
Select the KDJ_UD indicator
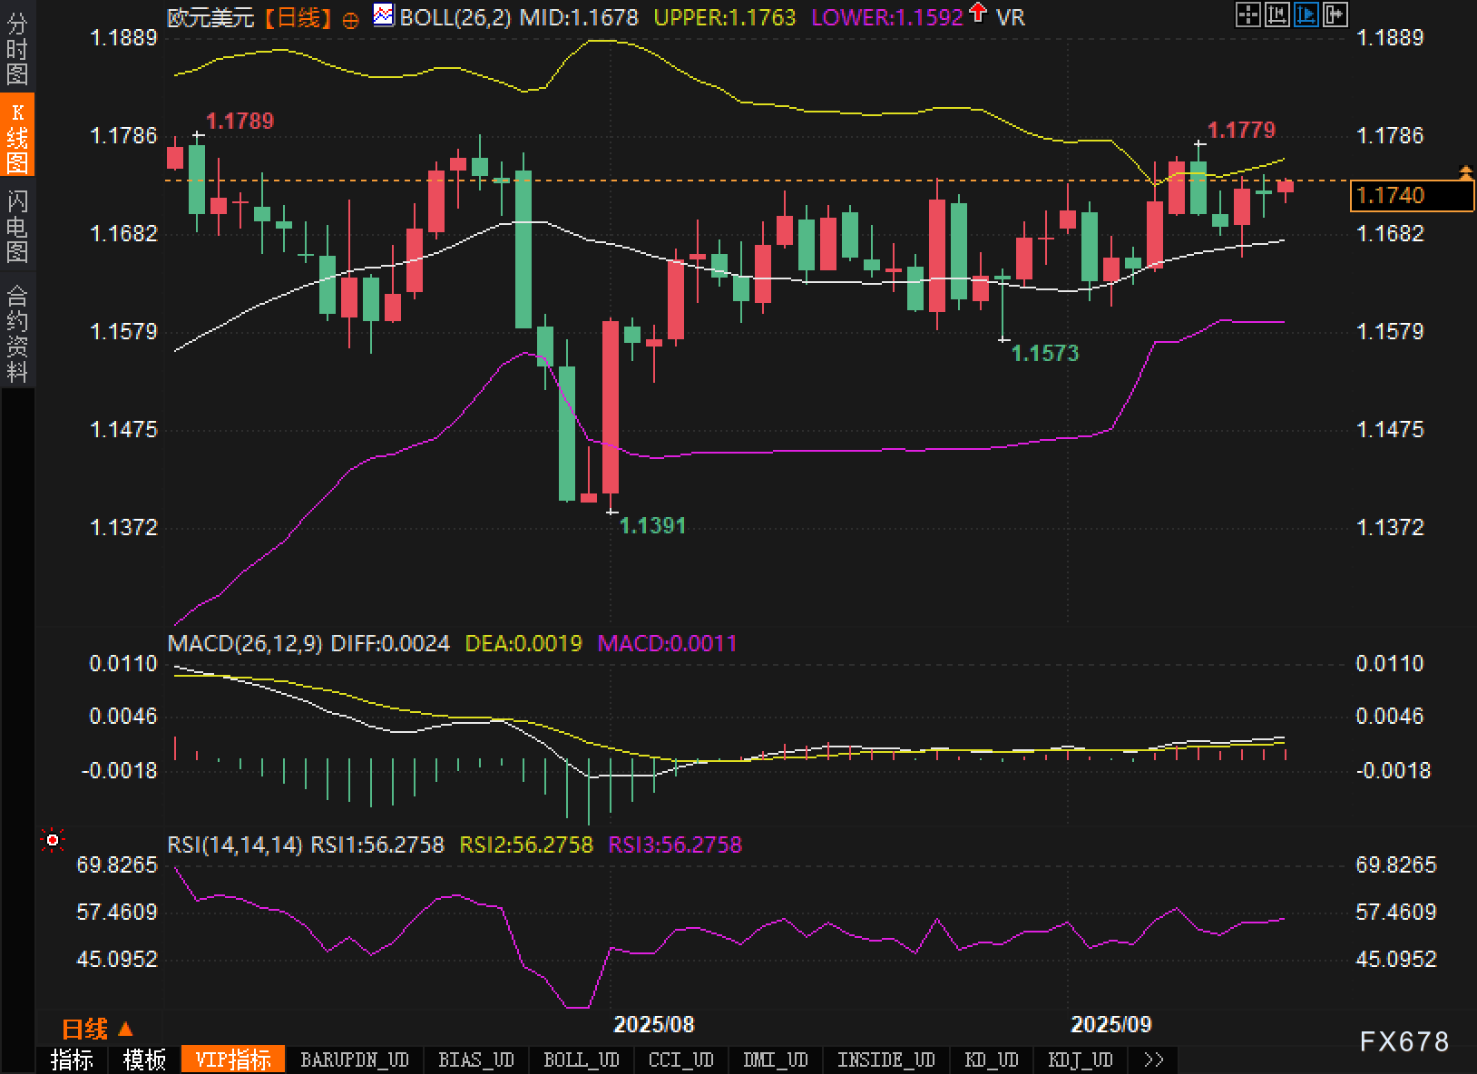click(1080, 1059)
